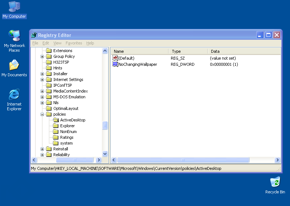Click tree pane scroll down arrow

(105, 154)
